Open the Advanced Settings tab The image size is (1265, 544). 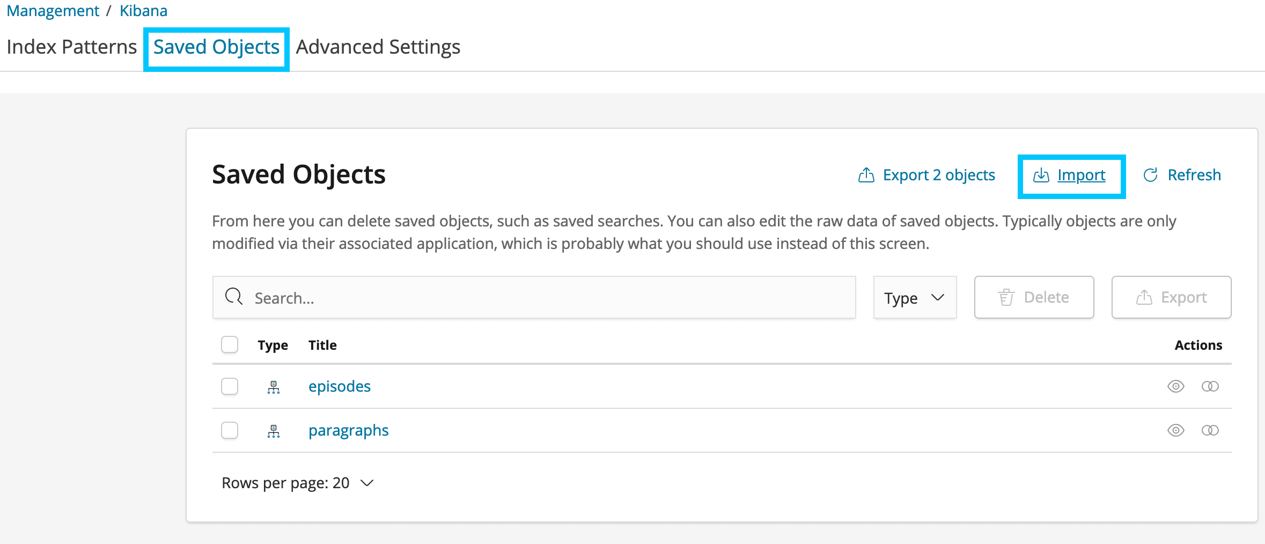pyautogui.click(x=378, y=47)
